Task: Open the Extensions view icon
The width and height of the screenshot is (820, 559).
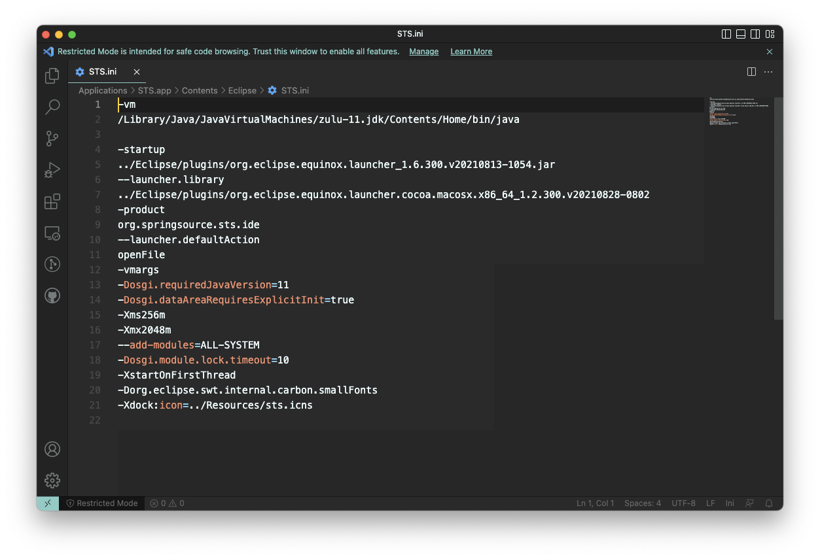Action: click(52, 201)
